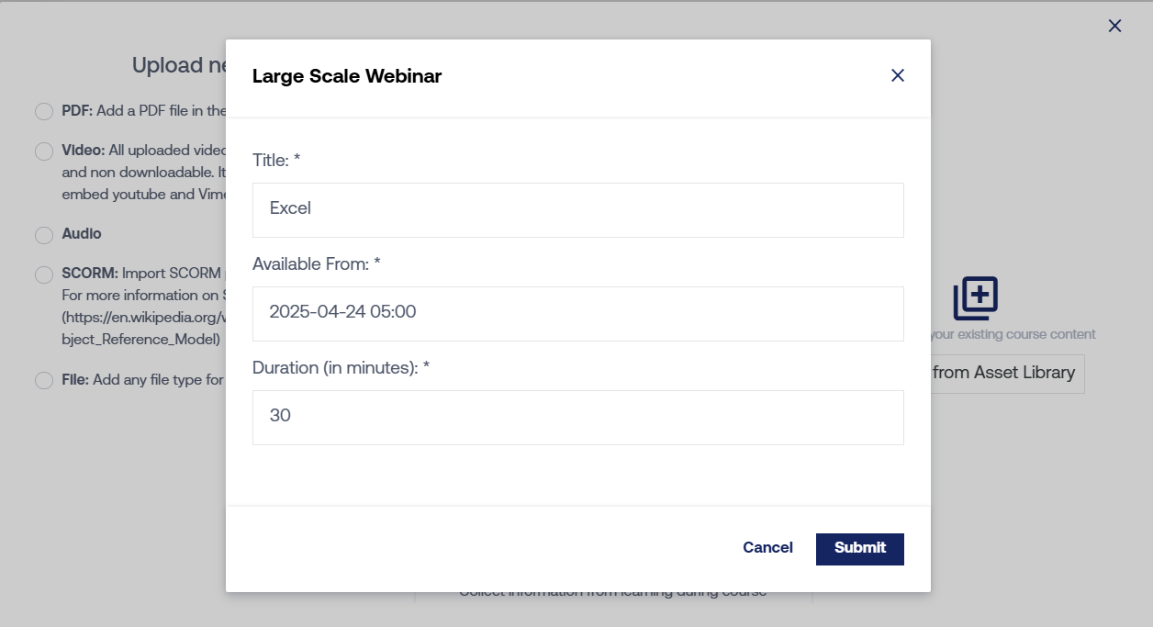
Task: Click the from Asset Library button
Action: 1006,374
